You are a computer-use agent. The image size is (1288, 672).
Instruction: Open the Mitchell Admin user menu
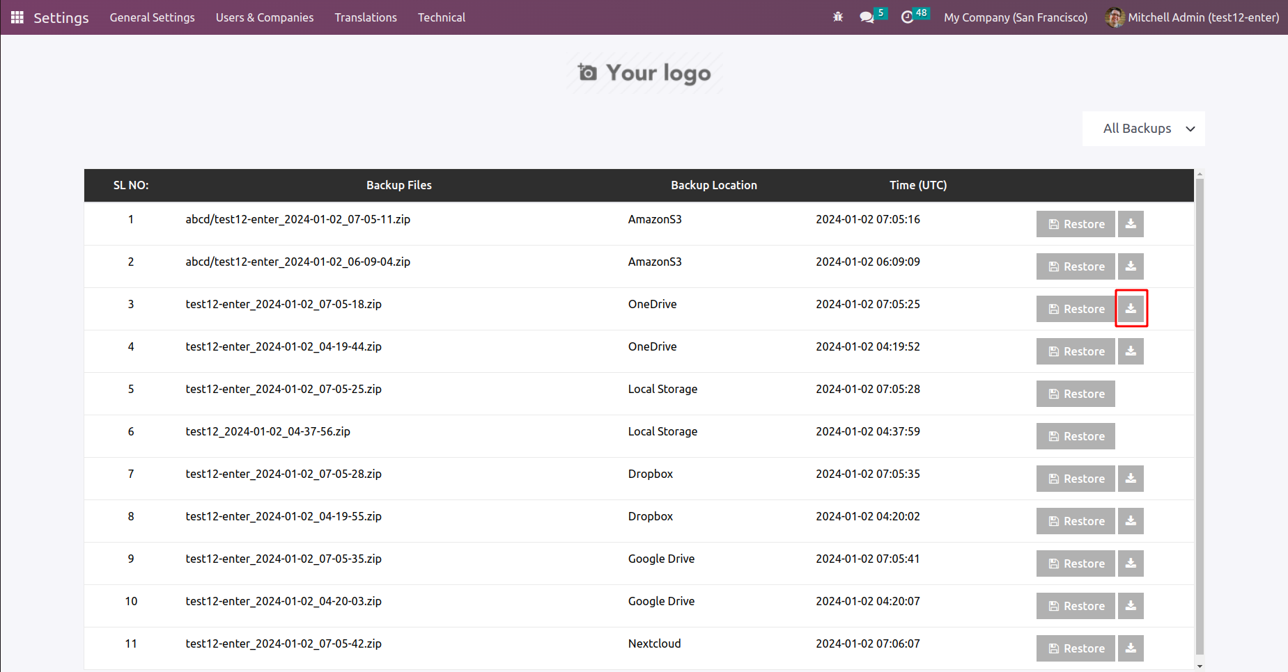click(x=1192, y=17)
